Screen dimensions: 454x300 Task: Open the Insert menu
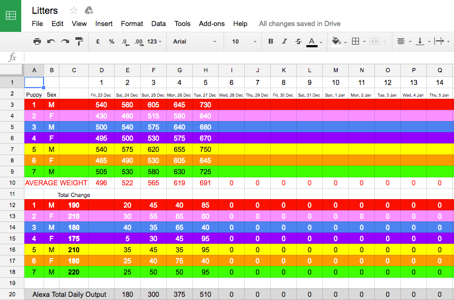tap(104, 24)
